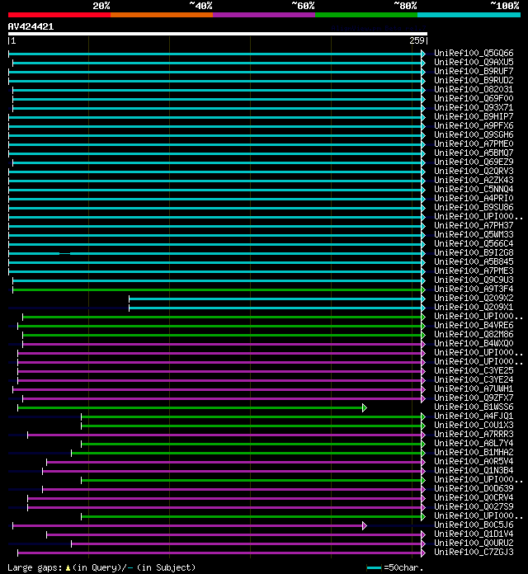Screen dimensions: 528x574
Task: Click the purple ~60% identity legend segment
Action: [x=264, y=15]
